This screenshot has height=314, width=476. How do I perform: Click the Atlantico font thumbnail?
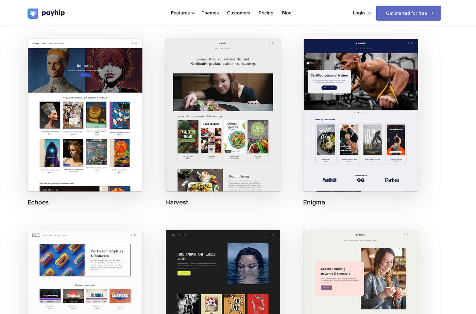pyautogui.click(x=97, y=296)
